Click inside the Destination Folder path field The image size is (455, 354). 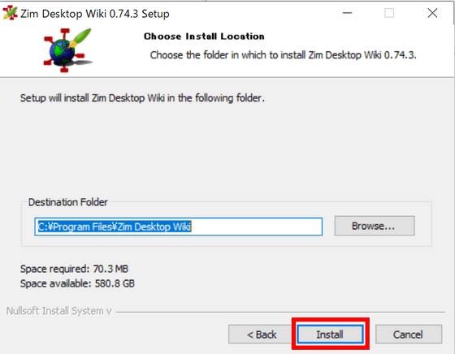click(179, 227)
